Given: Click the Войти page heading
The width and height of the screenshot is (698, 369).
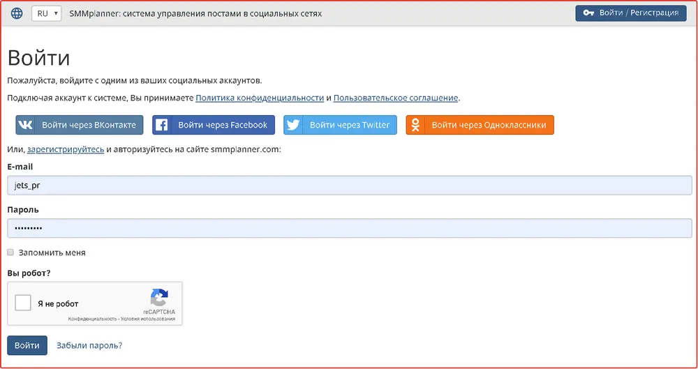Looking at the screenshot, I should (x=38, y=58).
